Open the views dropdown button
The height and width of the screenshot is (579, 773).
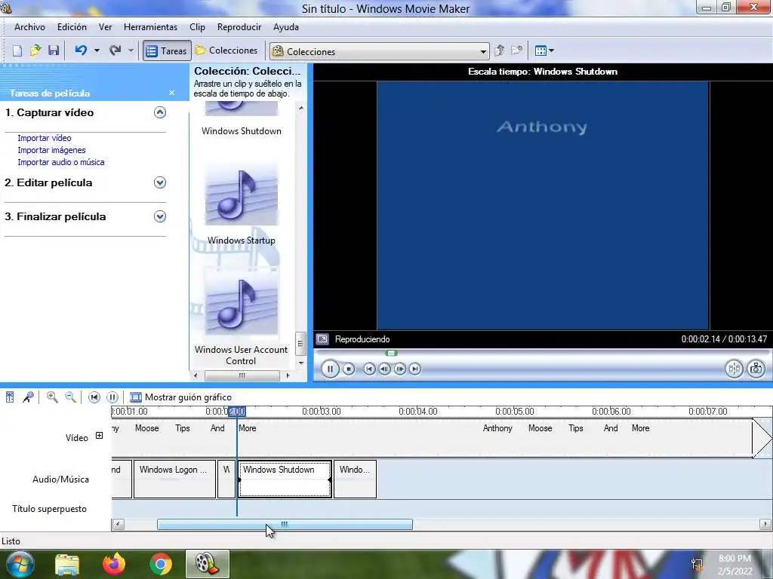(x=544, y=51)
